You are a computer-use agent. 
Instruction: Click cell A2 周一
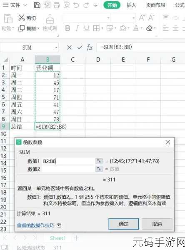click(x=22, y=75)
